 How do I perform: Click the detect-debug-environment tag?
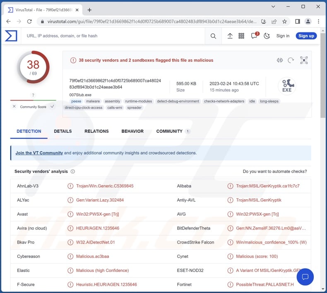(x=178, y=101)
